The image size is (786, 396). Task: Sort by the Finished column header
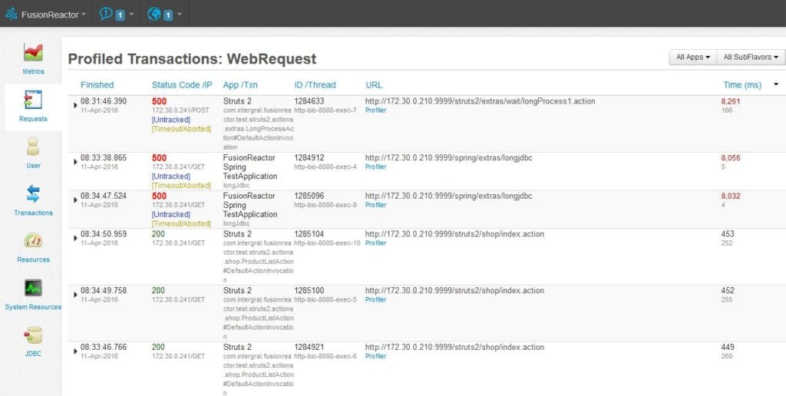point(97,85)
